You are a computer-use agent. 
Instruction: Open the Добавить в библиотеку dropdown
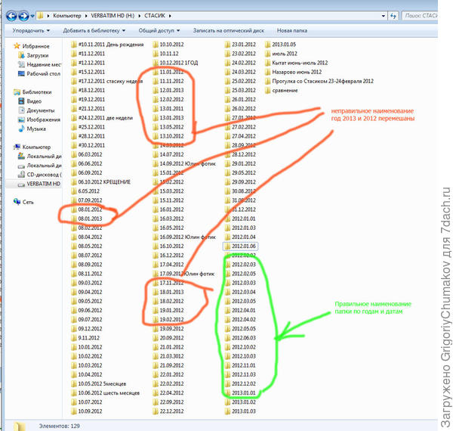[x=94, y=30]
